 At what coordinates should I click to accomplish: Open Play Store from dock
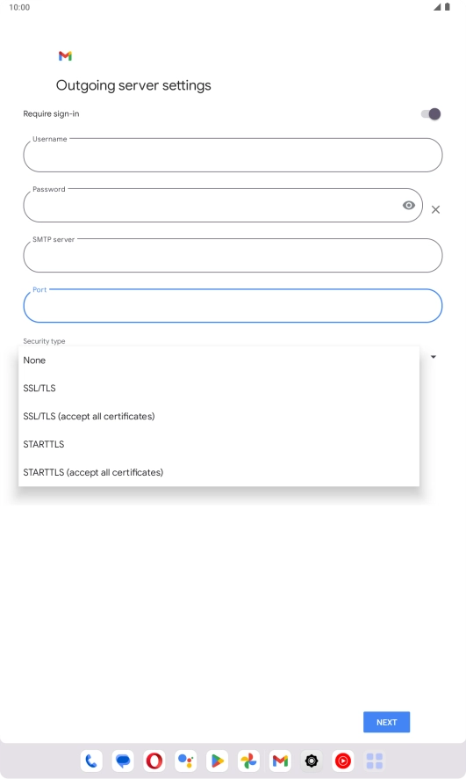(x=217, y=761)
